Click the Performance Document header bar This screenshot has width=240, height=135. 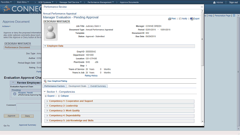(22, 48)
